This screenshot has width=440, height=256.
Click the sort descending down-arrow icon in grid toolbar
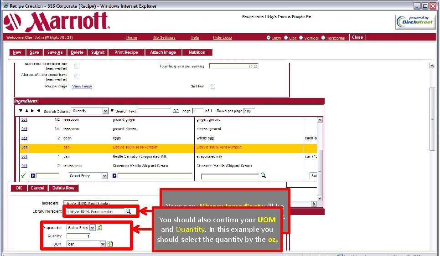click(21, 111)
